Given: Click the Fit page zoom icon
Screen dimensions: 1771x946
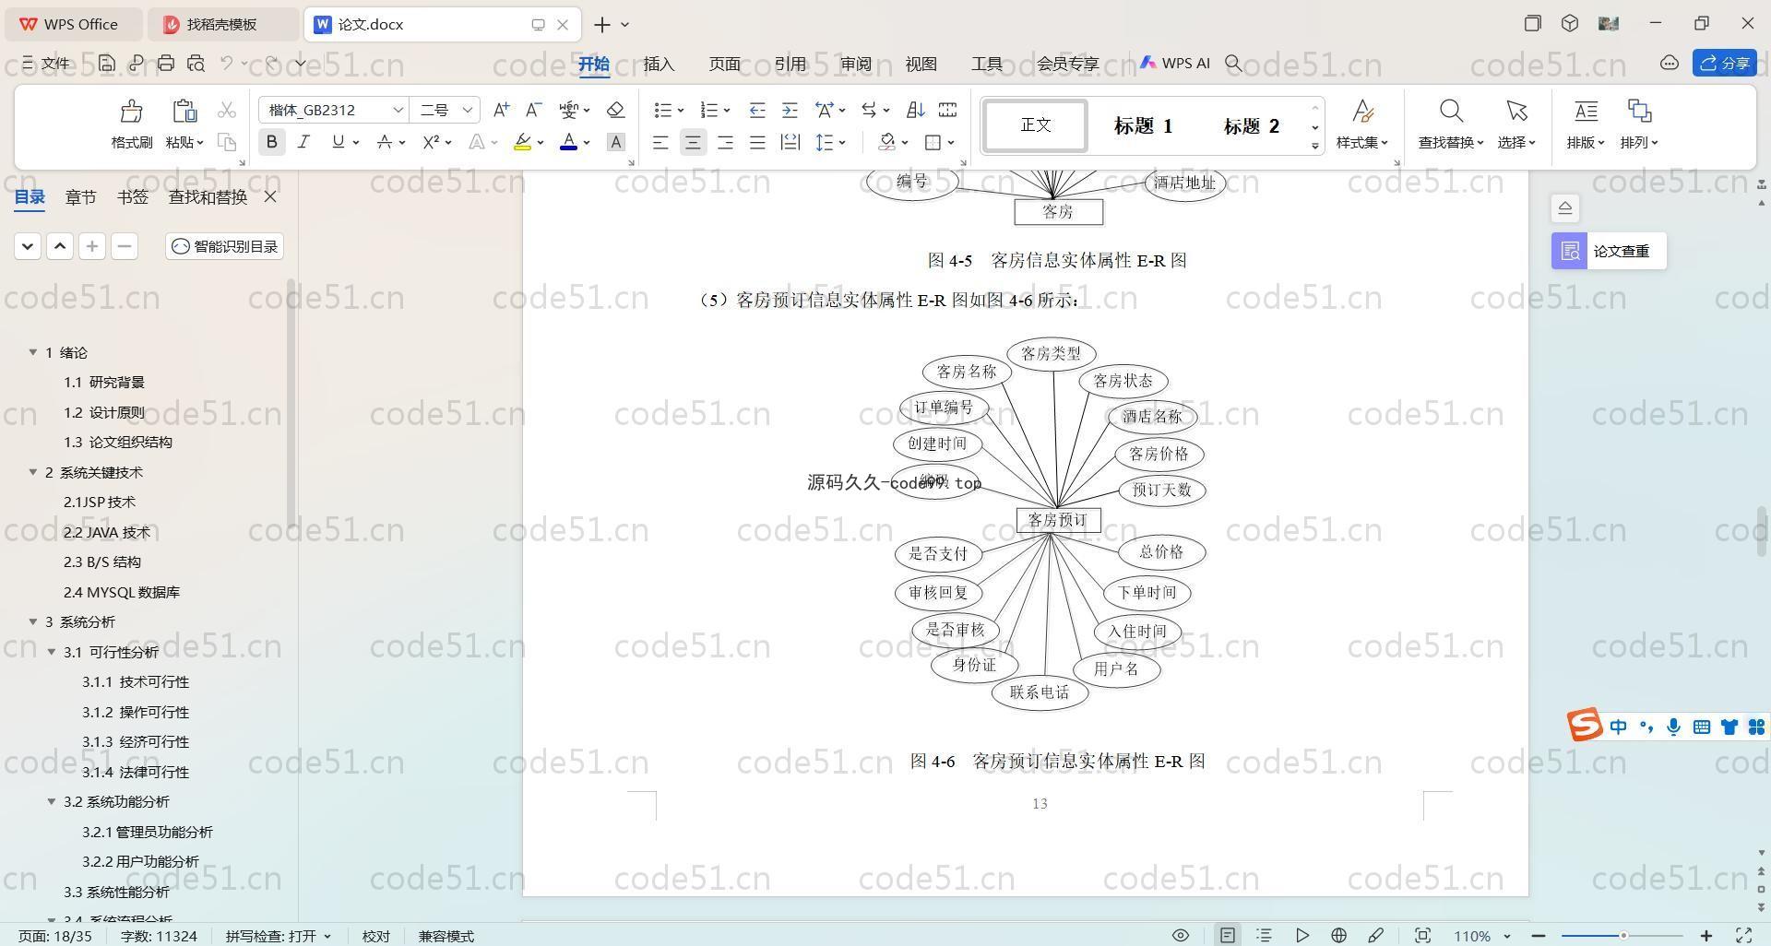Looking at the screenshot, I should point(1422,935).
